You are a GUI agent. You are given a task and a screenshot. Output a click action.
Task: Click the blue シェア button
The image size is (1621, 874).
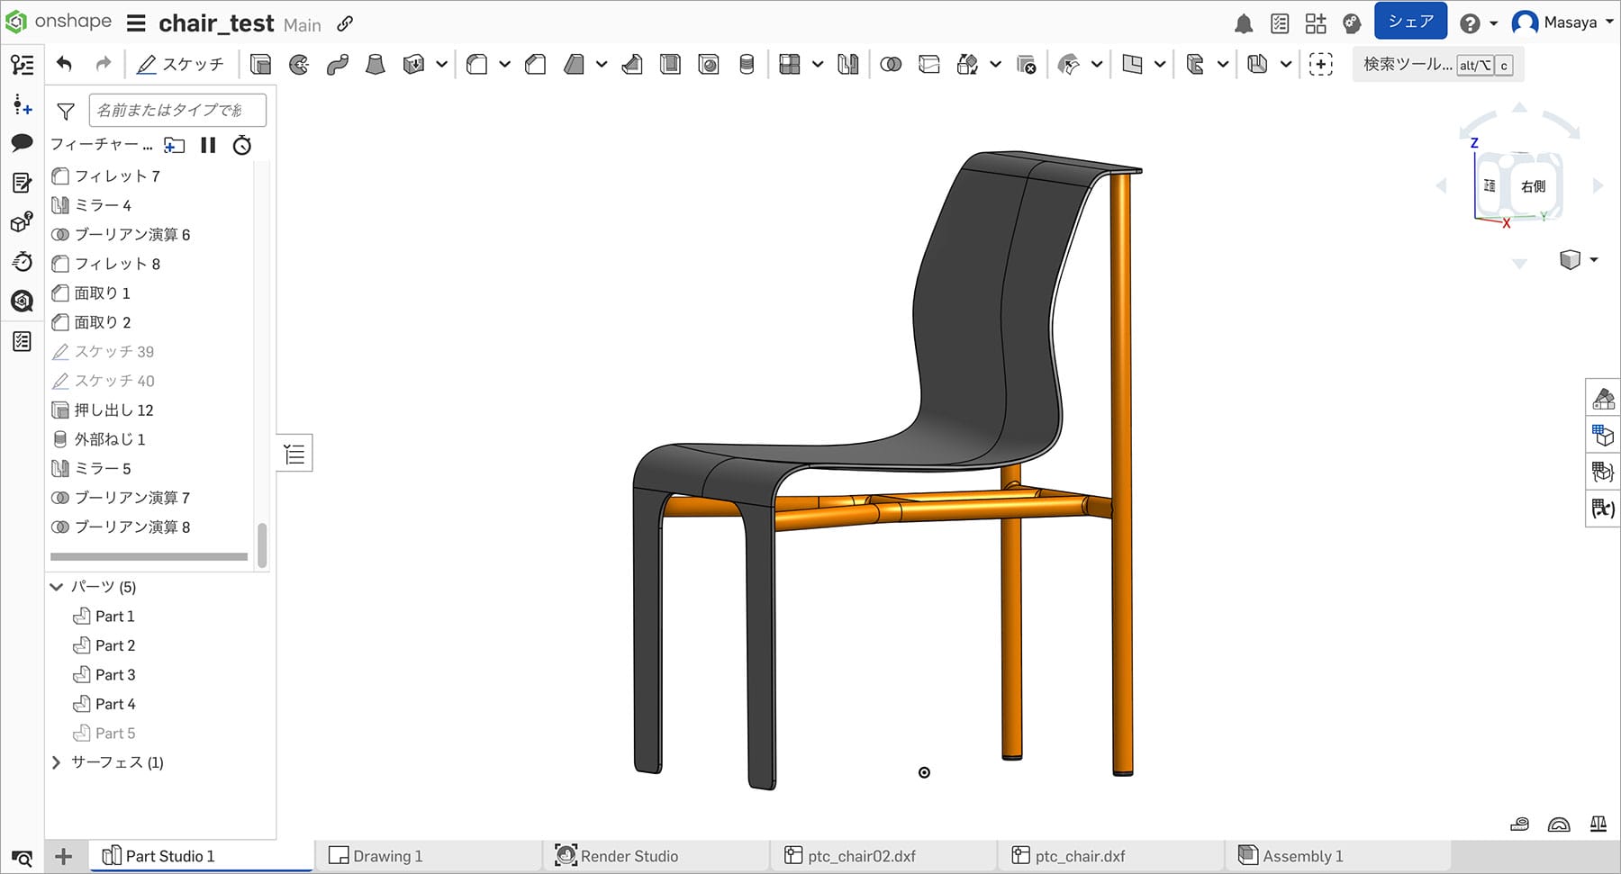[1410, 22]
